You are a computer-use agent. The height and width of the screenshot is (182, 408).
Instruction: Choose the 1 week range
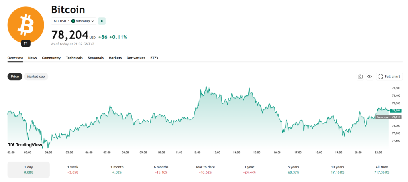coord(73,170)
